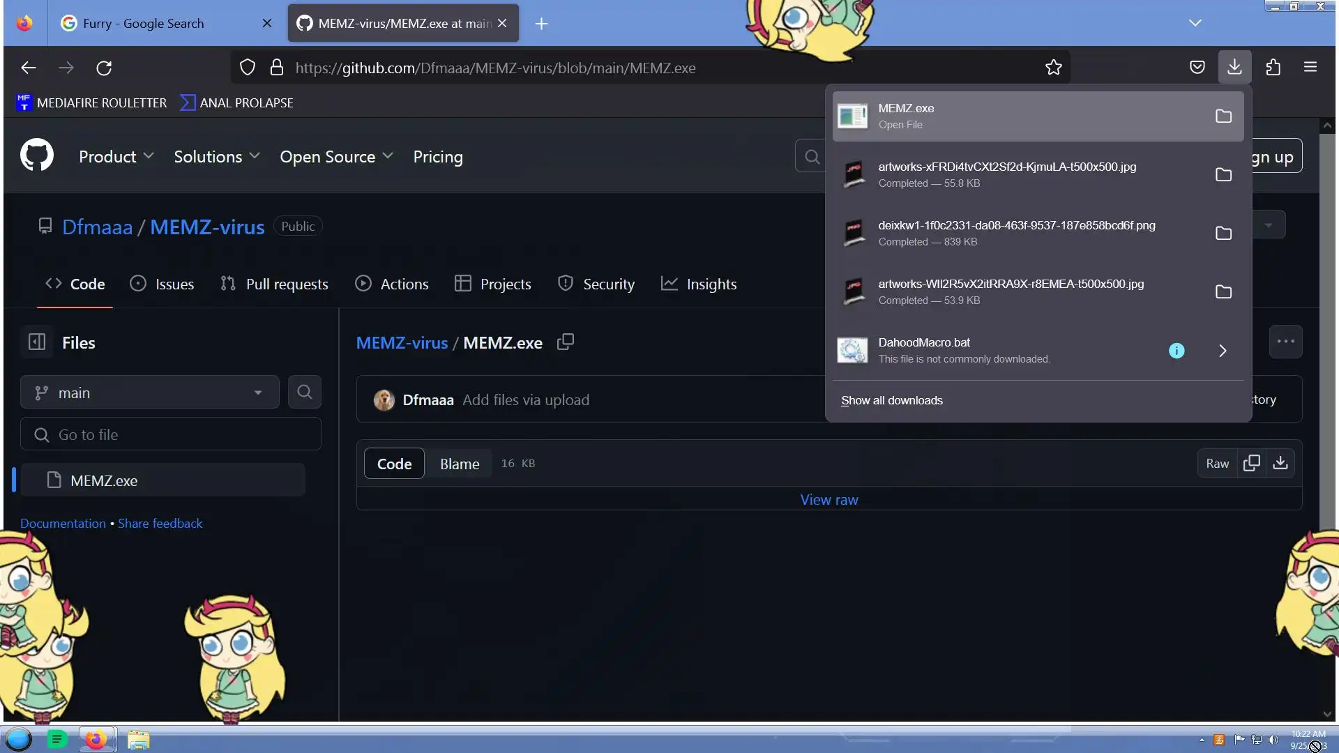Expand DahoodMacro.bat download options arrow
Image resolution: width=1339 pixels, height=753 pixels.
tap(1223, 351)
